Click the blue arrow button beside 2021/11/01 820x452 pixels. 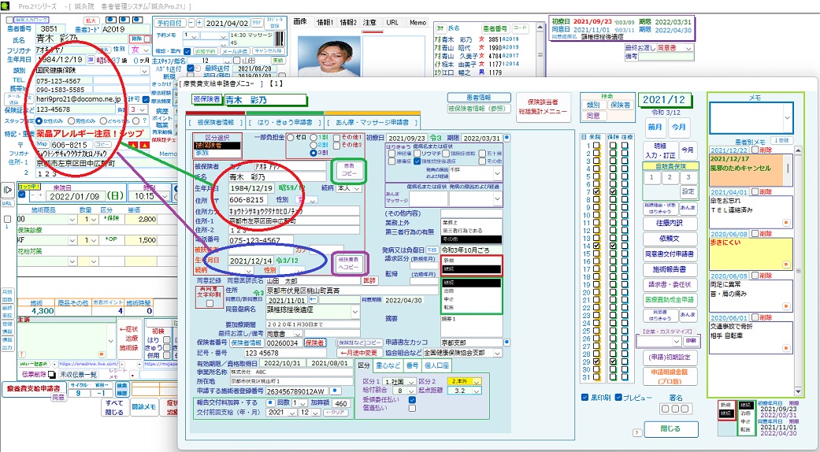click(314, 300)
